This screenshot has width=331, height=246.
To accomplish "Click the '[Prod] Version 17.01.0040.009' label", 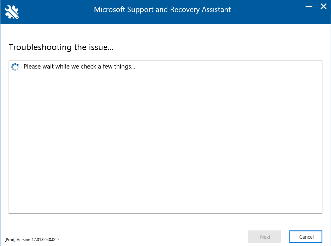I will tap(32, 240).
